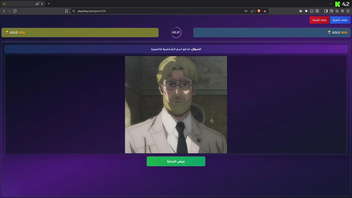The height and width of the screenshot is (198, 352).
Task: Open the avatar-face extension icon
Action: coord(301,11)
